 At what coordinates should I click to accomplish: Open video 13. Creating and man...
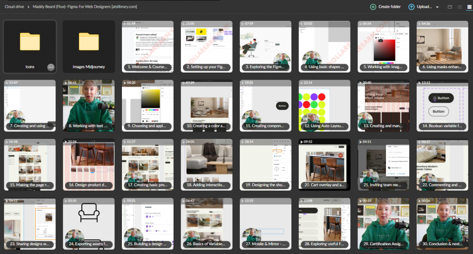pos(383,105)
